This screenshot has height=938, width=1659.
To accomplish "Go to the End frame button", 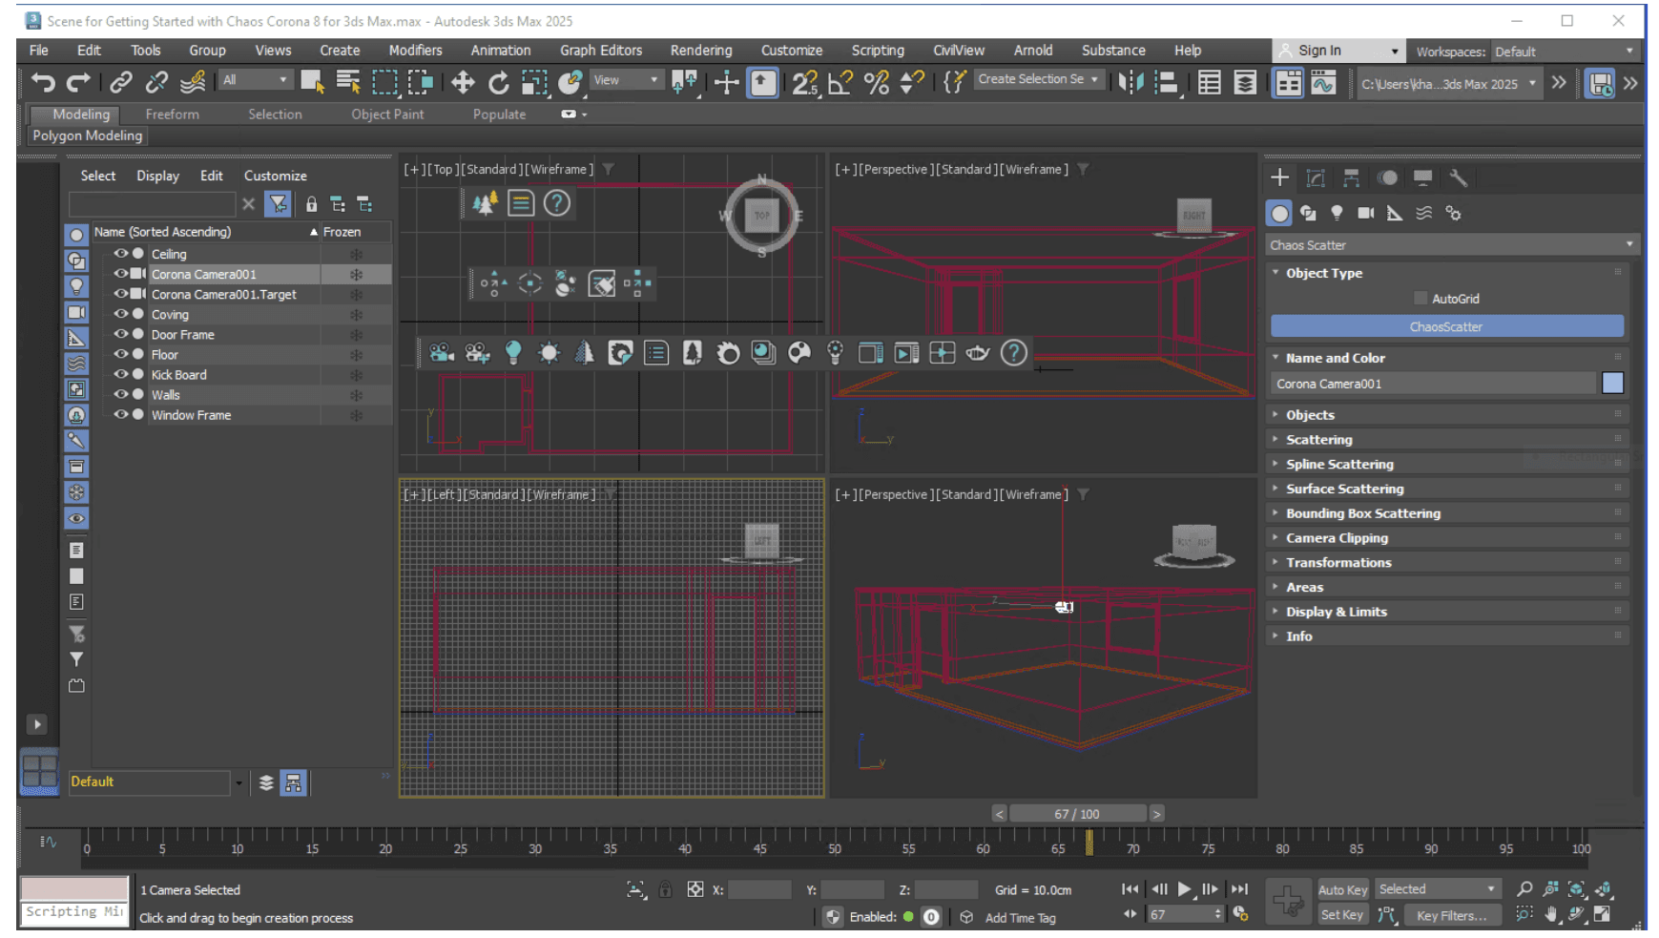I will 1239,889.
